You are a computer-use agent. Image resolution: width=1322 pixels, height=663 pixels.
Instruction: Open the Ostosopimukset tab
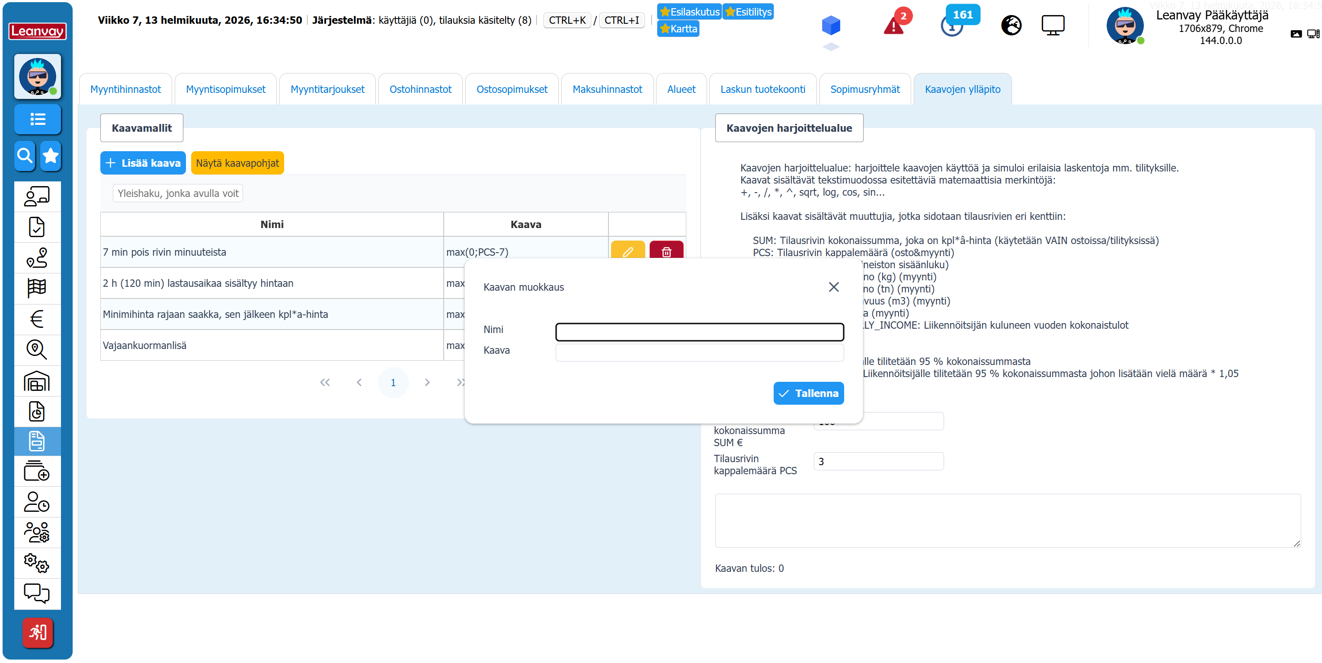point(512,89)
